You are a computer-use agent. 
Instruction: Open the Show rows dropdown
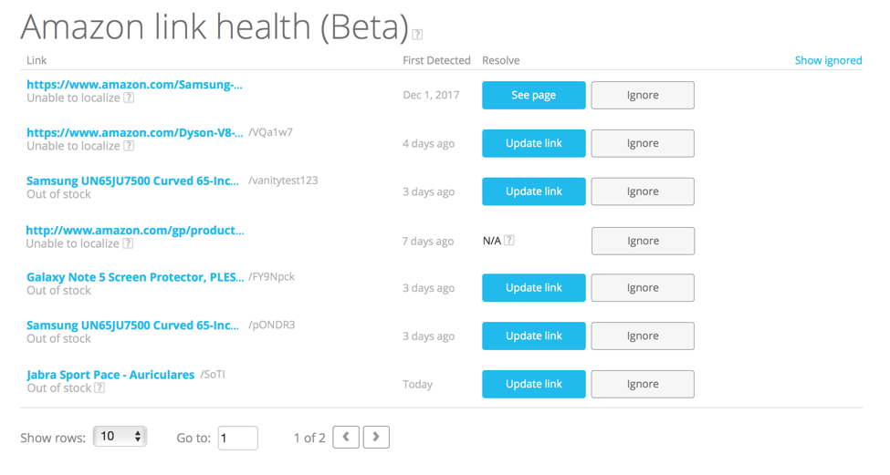point(120,437)
